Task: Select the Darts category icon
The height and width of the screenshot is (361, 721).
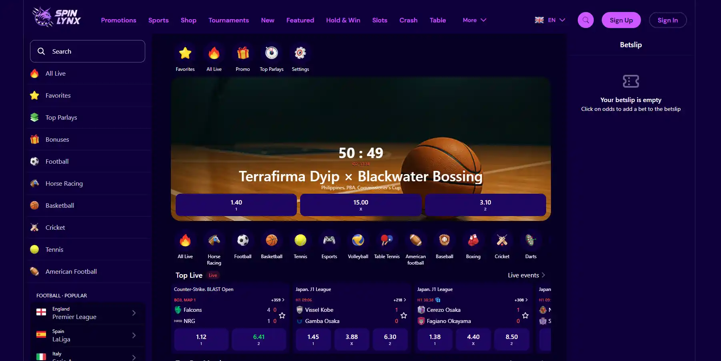Action: [x=531, y=240]
